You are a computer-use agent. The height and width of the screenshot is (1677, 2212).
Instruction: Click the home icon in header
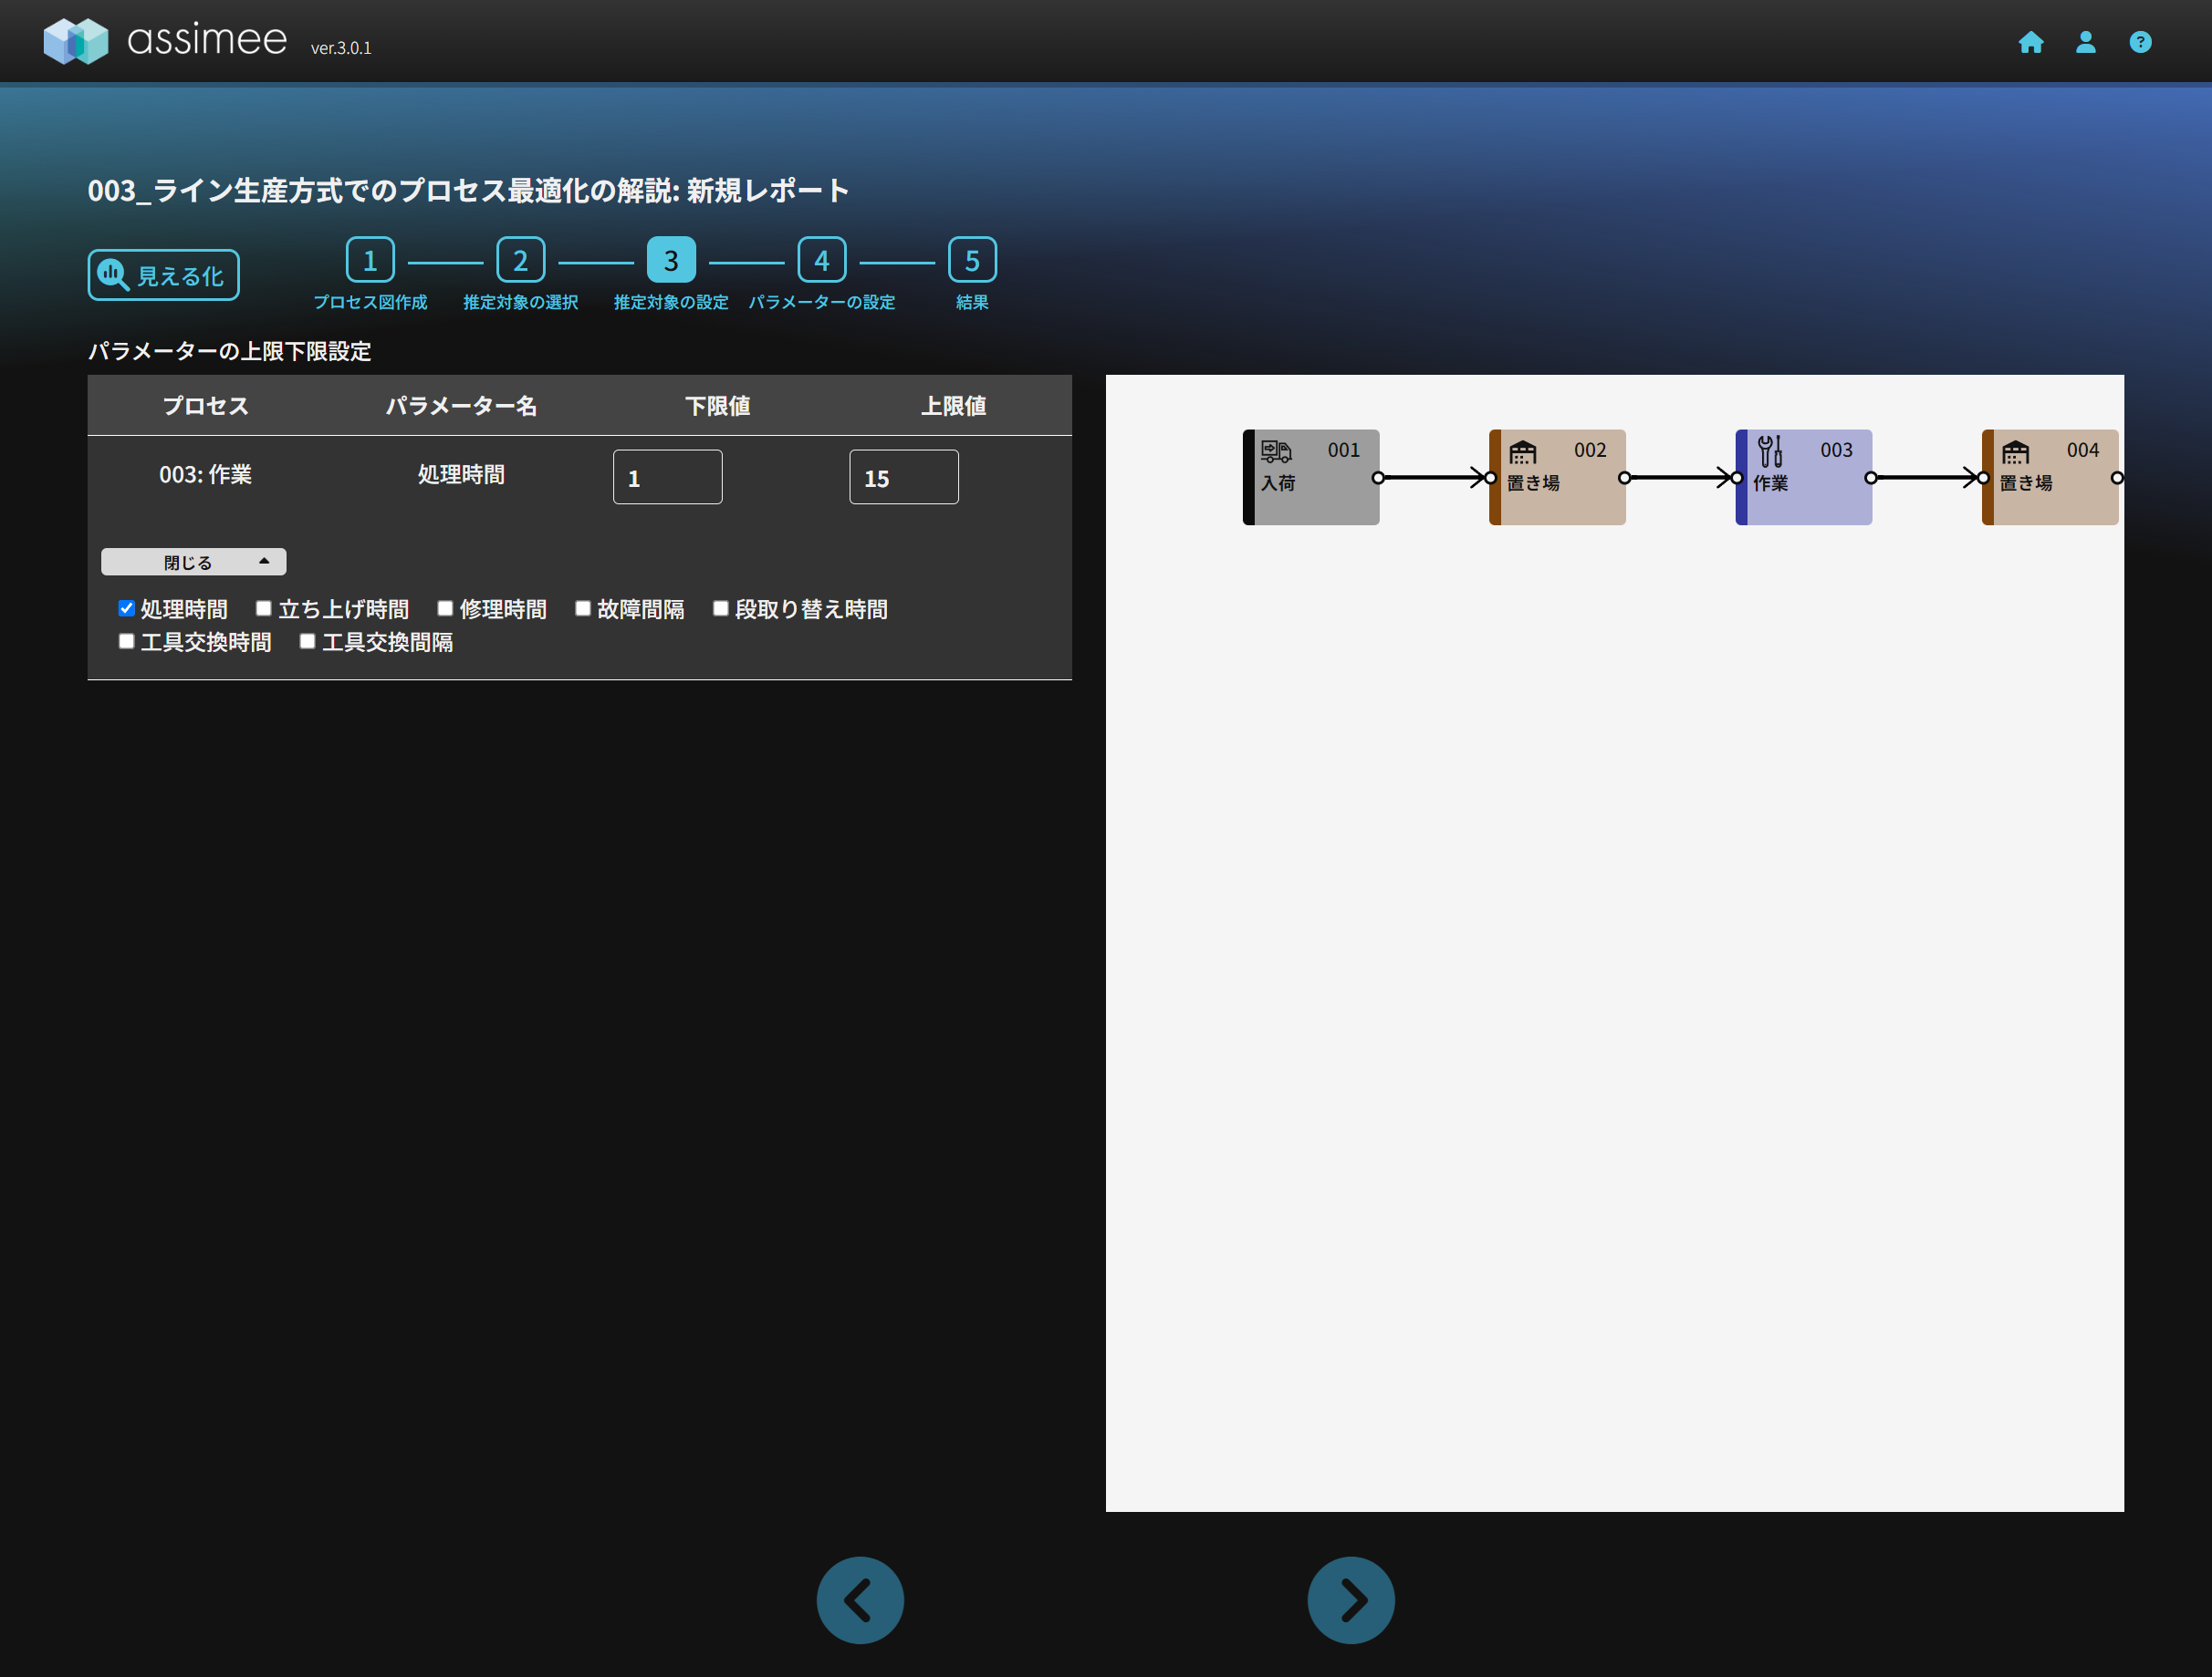point(2030,42)
